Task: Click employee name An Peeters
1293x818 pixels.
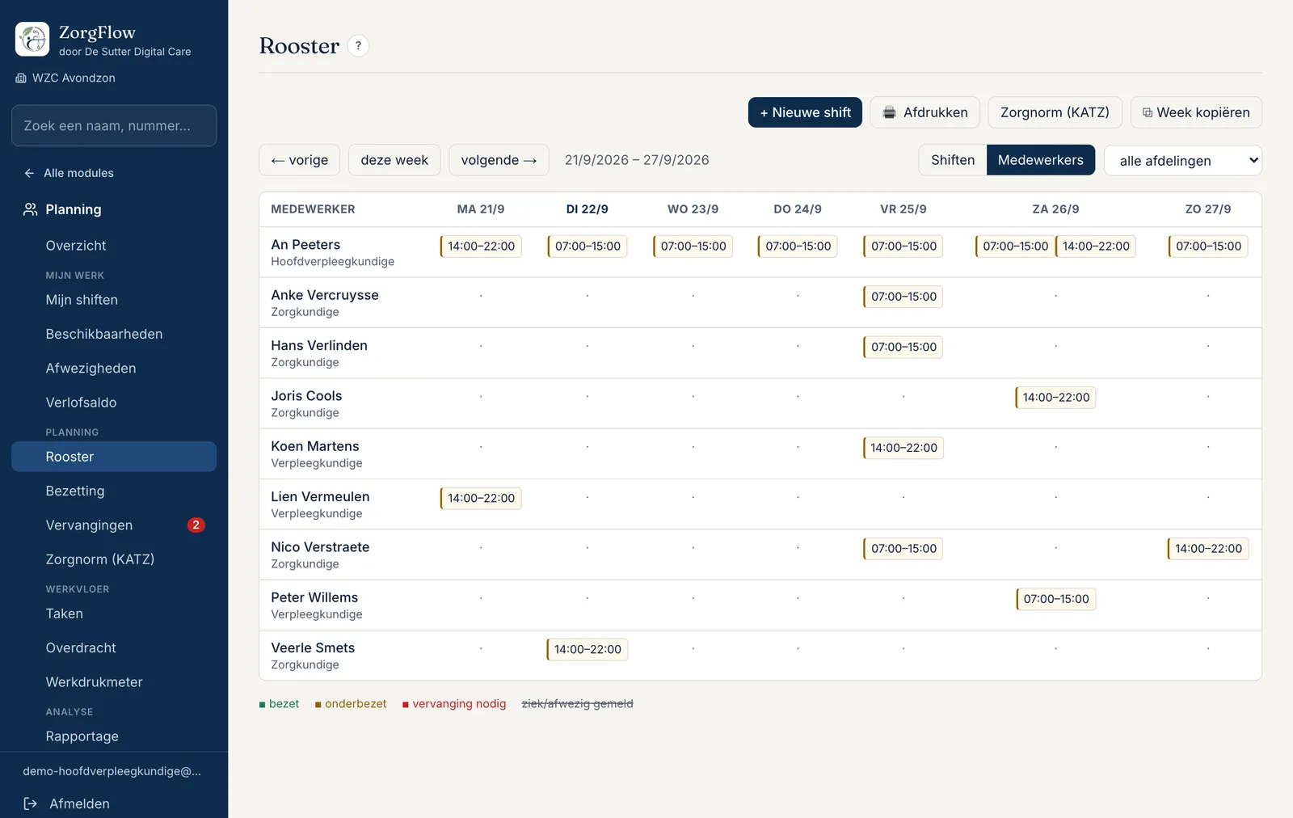Action: pos(305,245)
